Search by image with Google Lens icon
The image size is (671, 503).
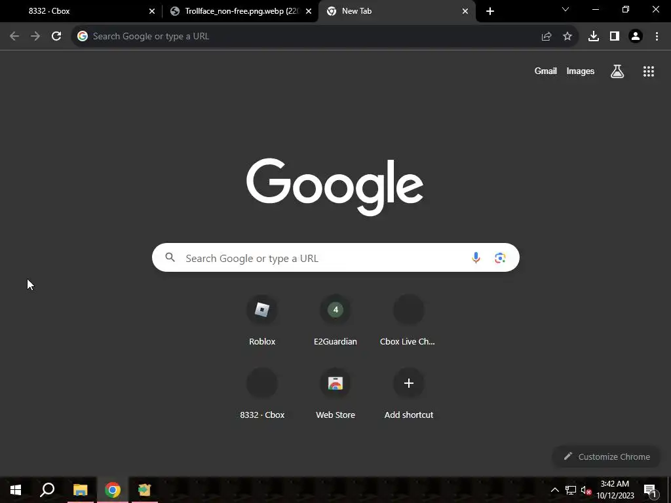(500, 257)
